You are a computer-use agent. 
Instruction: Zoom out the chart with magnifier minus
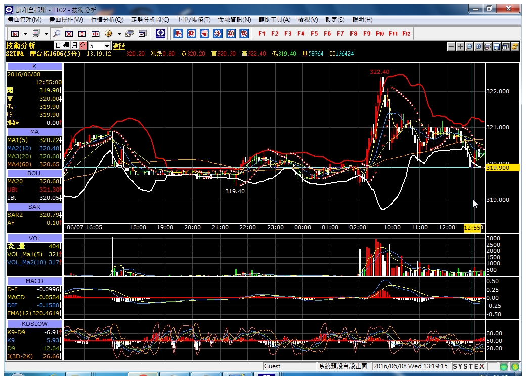pos(469,46)
